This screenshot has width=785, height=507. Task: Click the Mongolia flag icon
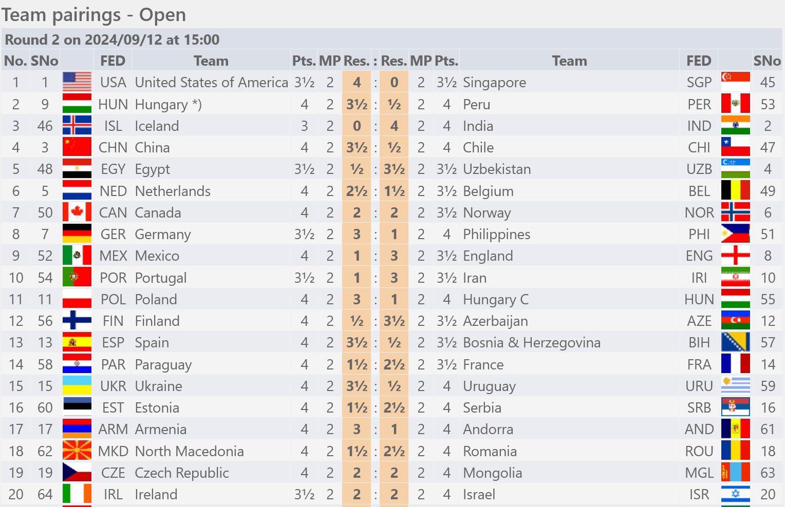pos(735,473)
